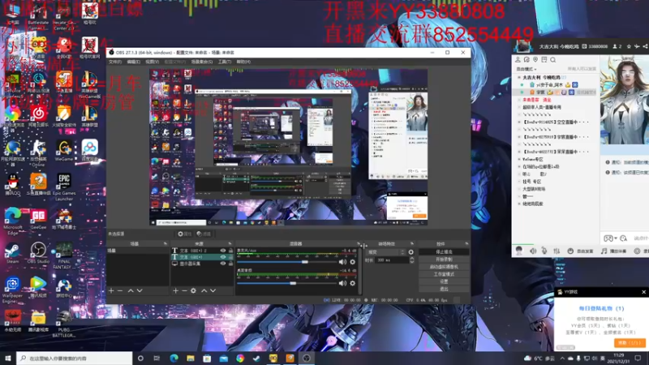649x365 pixels.
Task: Click 开始录制 button in OBS controls
Action: pyautogui.click(x=444, y=260)
